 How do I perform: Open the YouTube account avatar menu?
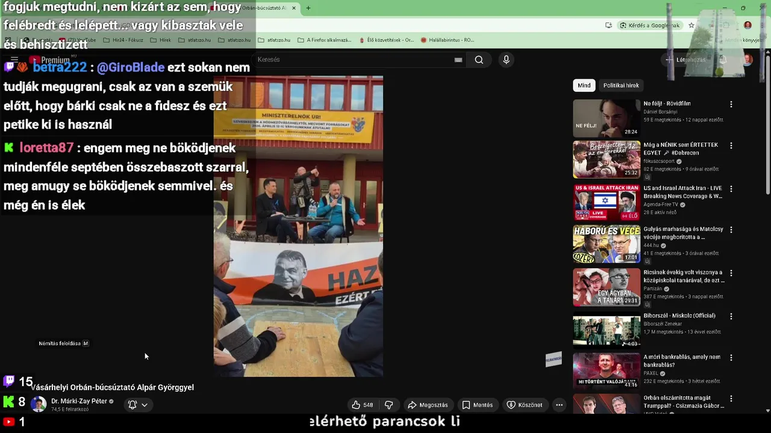pos(748,60)
